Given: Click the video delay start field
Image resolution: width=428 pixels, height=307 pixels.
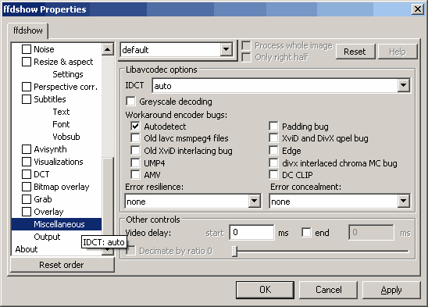Looking at the screenshot, I should click(251, 233).
